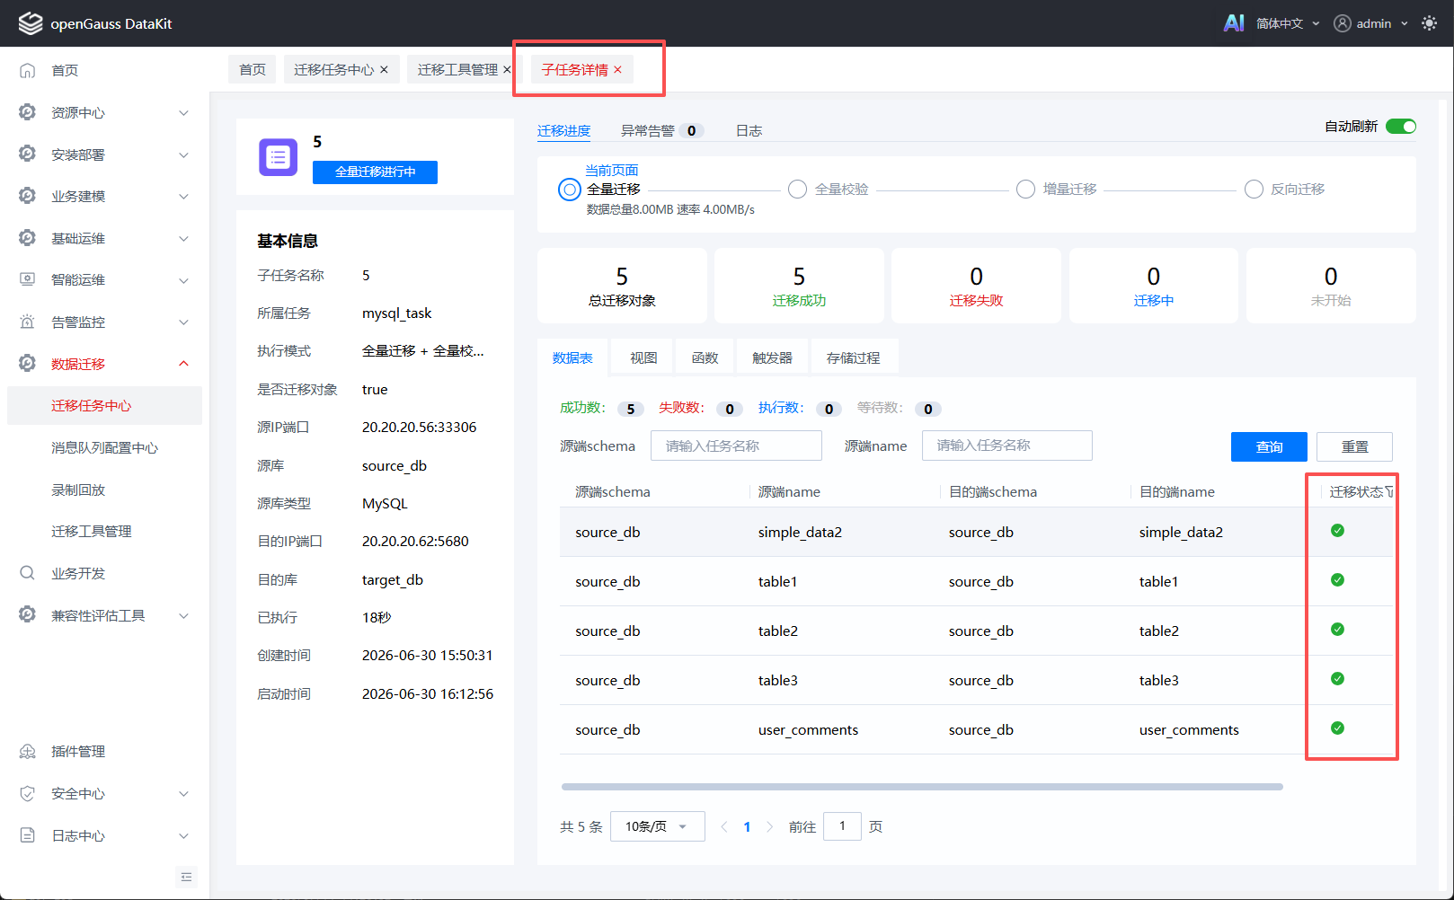
Task: Open 插件管理 plugin icon in sidebar
Action: (28, 751)
